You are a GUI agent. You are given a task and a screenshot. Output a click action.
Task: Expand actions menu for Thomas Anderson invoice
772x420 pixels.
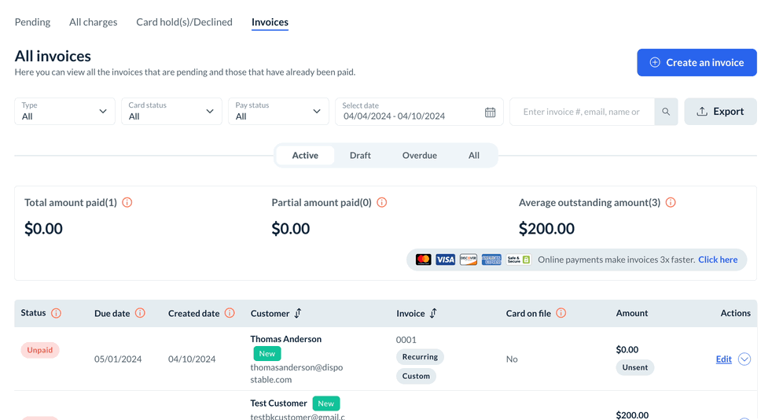click(x=744, y=359)
